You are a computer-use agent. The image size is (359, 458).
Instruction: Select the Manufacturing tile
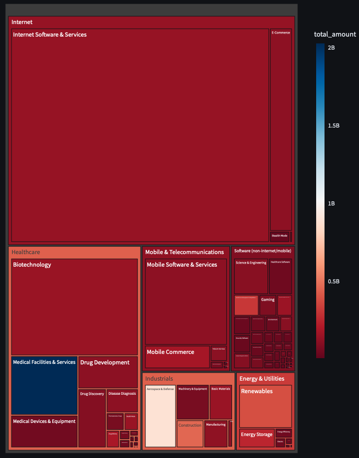[216, 434]
